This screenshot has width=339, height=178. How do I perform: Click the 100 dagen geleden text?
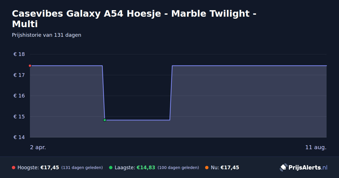point(178,168)
